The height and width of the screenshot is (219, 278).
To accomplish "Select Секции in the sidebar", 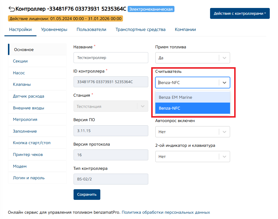I will 20,61.
